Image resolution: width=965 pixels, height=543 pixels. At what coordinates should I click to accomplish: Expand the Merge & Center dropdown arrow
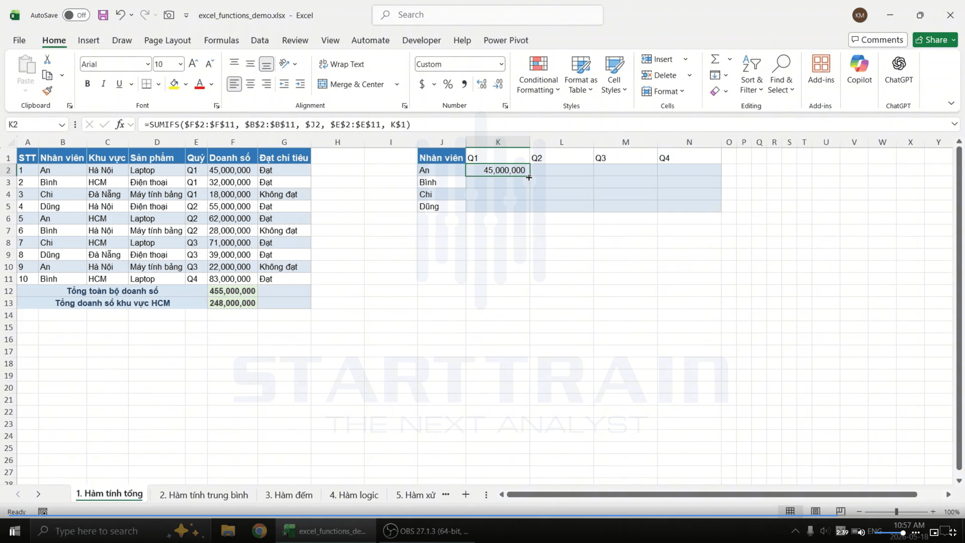pyautogui.click(x=397, y=85)
